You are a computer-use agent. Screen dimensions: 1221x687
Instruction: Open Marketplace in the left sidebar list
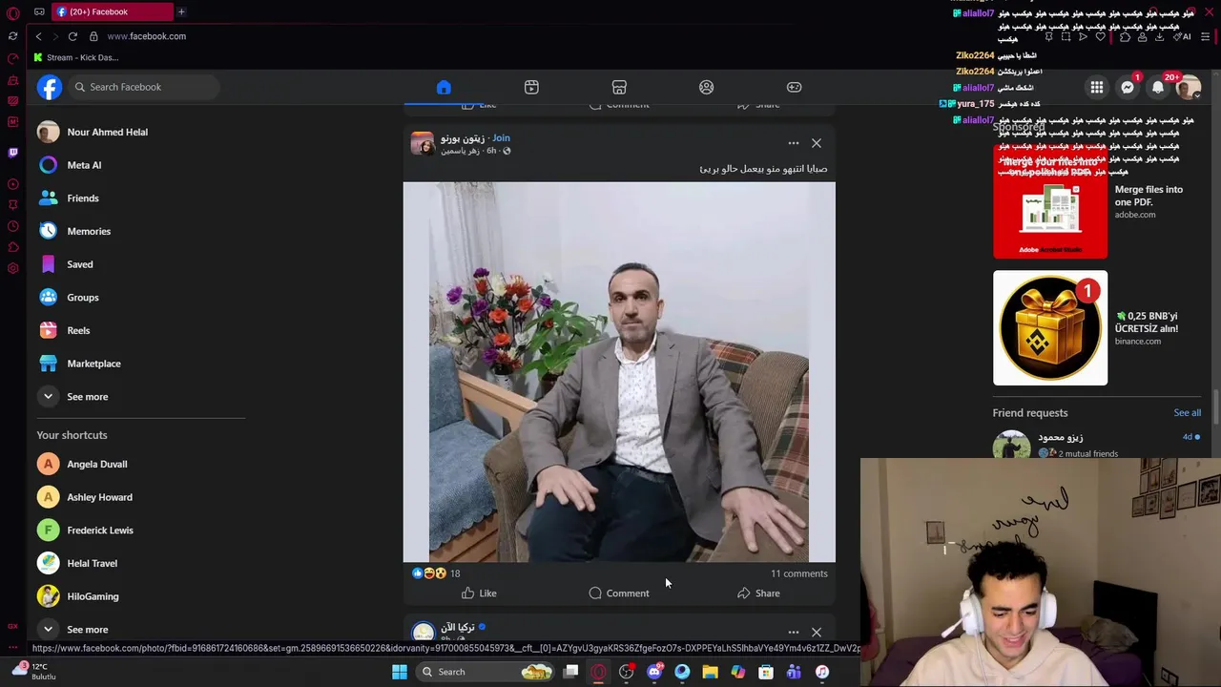point(140,364)
